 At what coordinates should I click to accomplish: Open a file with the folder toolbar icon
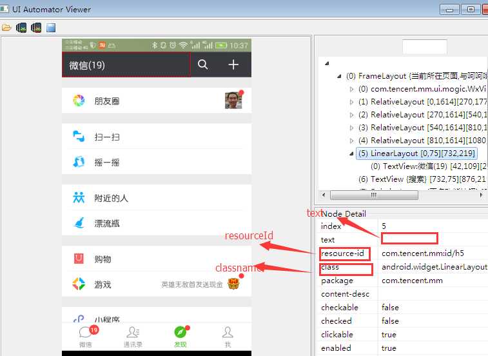(x=6, y=28)
